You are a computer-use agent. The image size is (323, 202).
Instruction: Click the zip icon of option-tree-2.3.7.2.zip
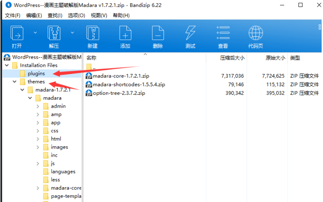point(89,93)
